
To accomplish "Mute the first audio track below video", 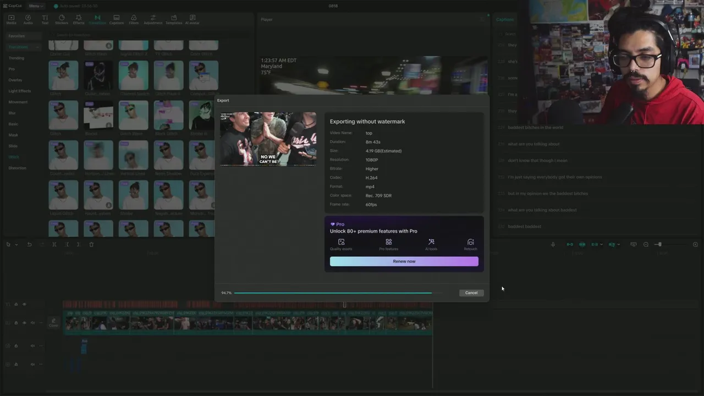I will [32, 345].
